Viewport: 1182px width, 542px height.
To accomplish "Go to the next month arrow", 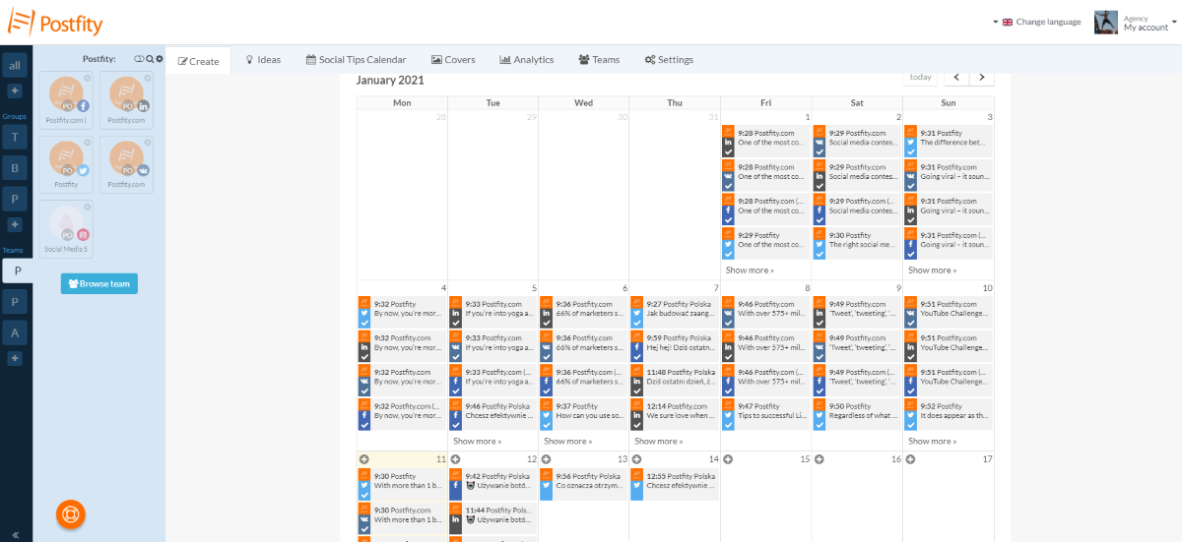I will (981, 77).
